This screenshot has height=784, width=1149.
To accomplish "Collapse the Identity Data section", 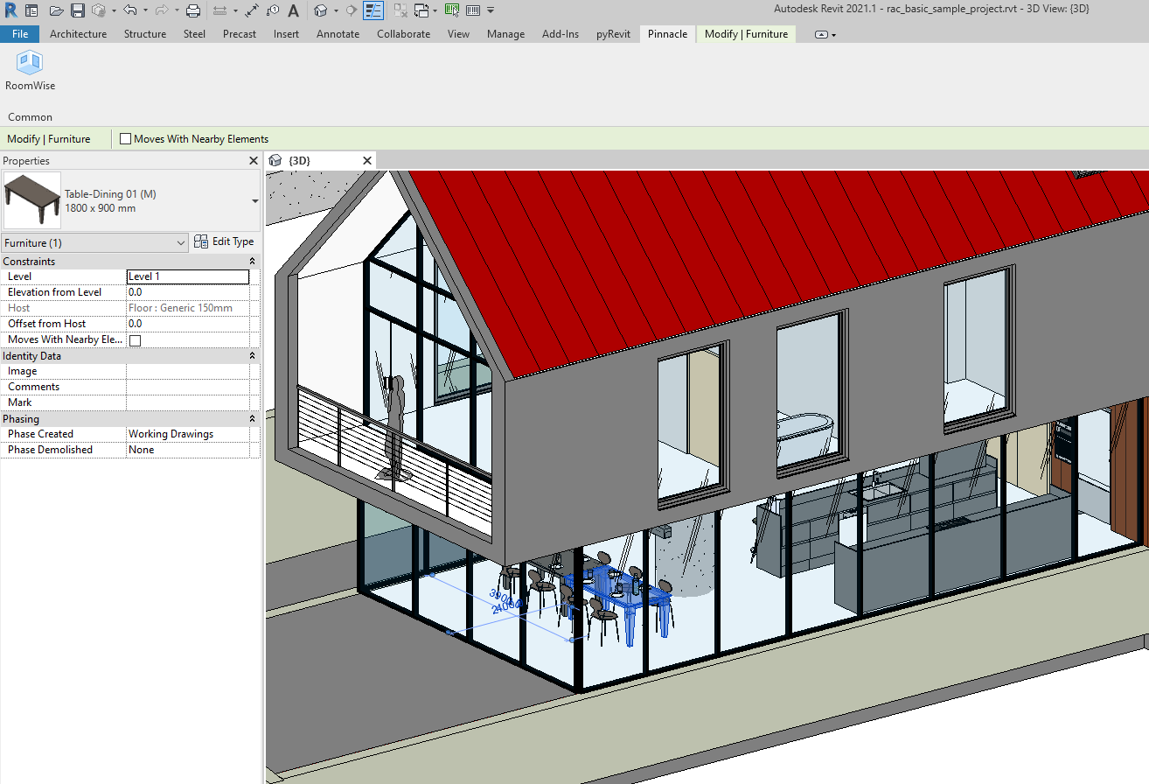I will [x=253, y=356].
